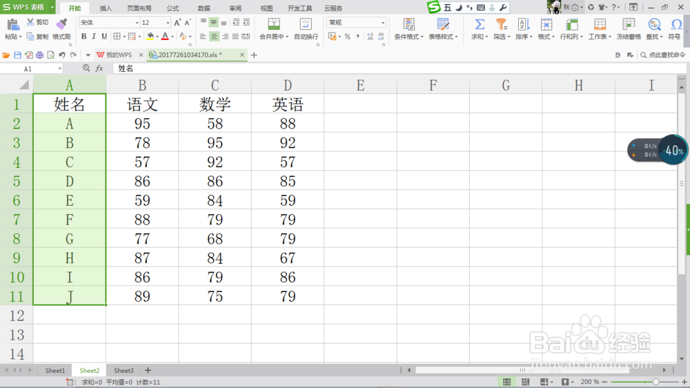This screenshot has width=690, height=388.
Task: Click the horizontal scrollbar thumb
Action: point(522,370)
